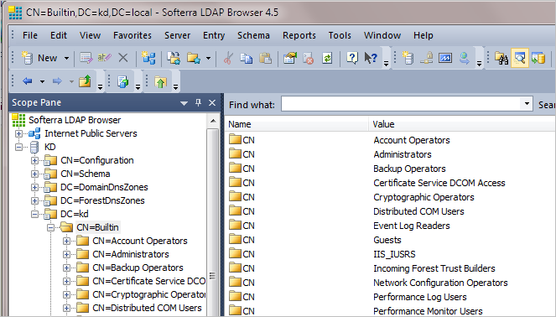The height and width of the screenshot is (317, 556).
Task: Open the Tools menu
Action: pos(340,35)
